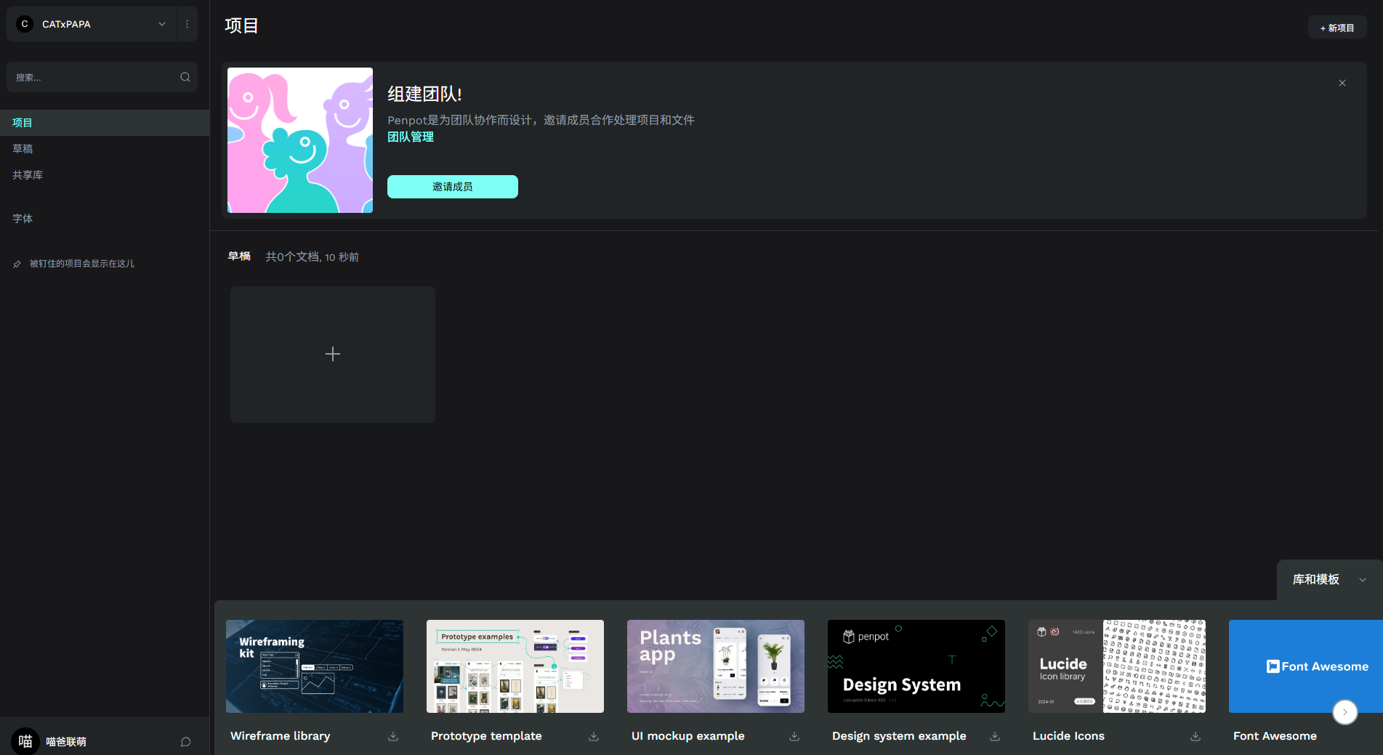Download the Prototype template
The height and width of the screenshot is (755, 1383).
coord(594,736)
